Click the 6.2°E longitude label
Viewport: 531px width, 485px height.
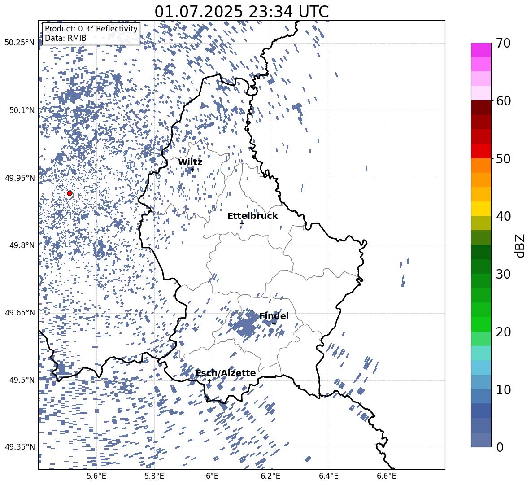[270, 476]
